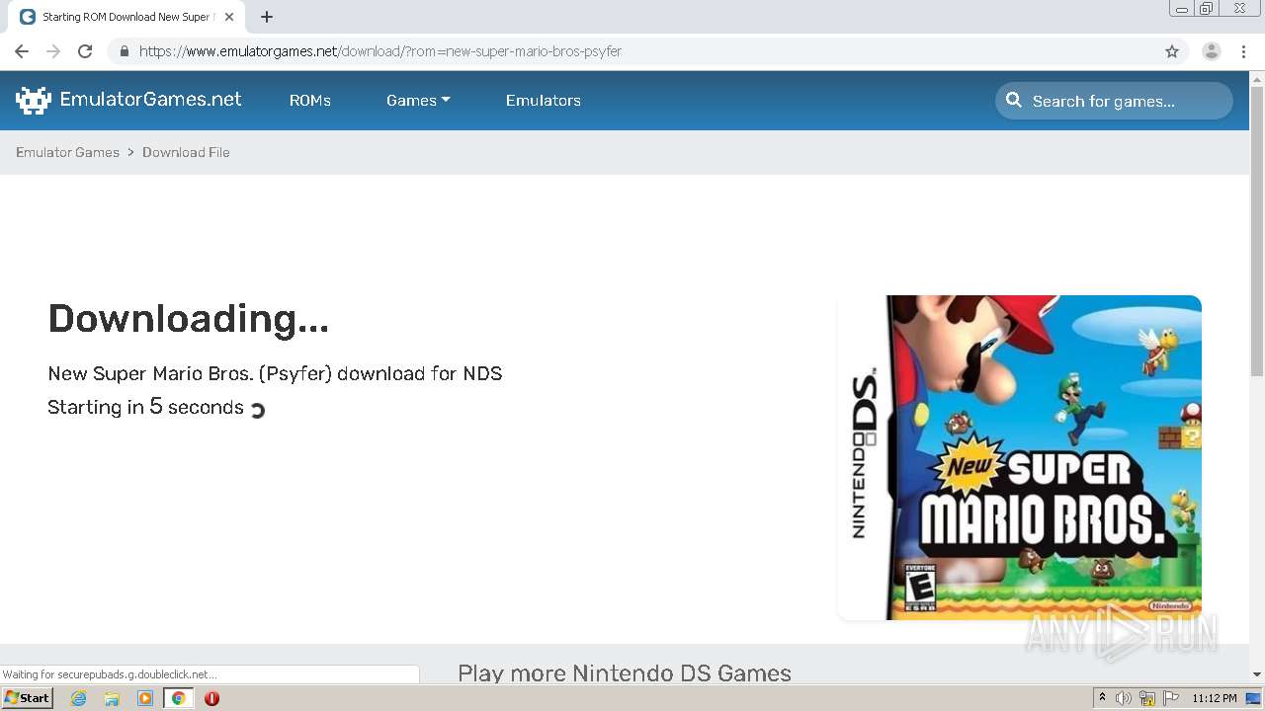Click 'Play more Nintendo DS Games' heading
This screenshot has height=711, width=1265.
click(x=625, y=673)
